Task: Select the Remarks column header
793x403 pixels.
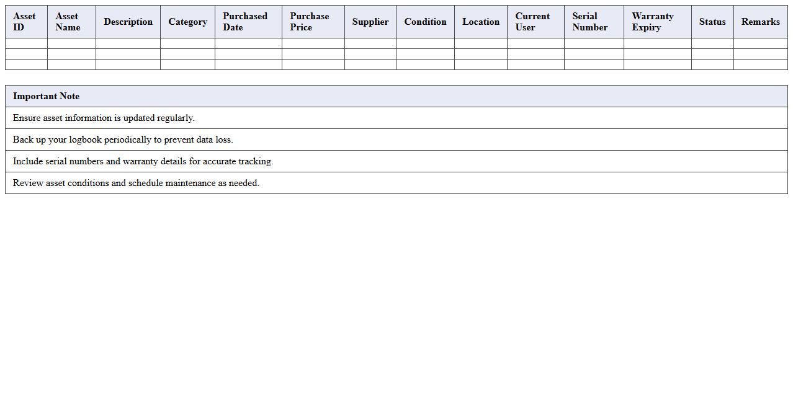Action: click(760, 22)
